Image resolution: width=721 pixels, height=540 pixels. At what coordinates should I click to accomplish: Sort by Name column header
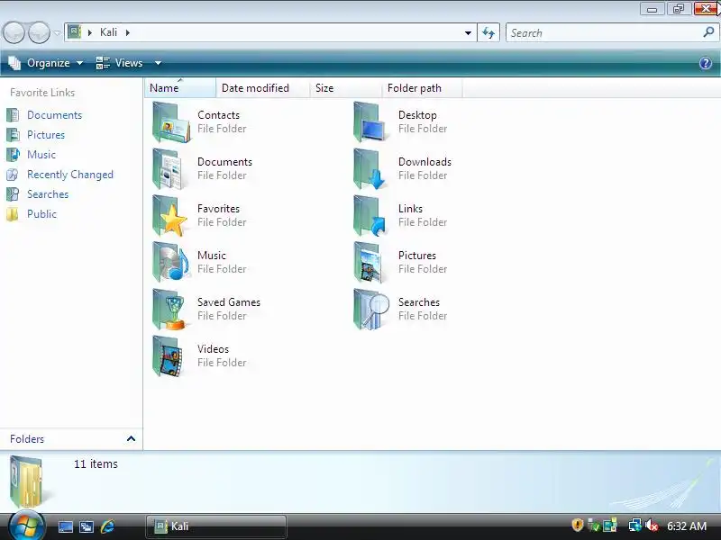tap(180, 87)
